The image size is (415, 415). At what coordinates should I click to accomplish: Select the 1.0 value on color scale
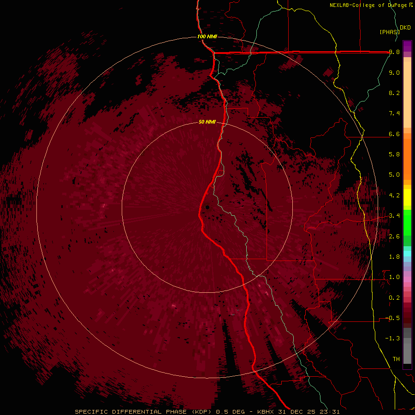click(x=394, y=277)
